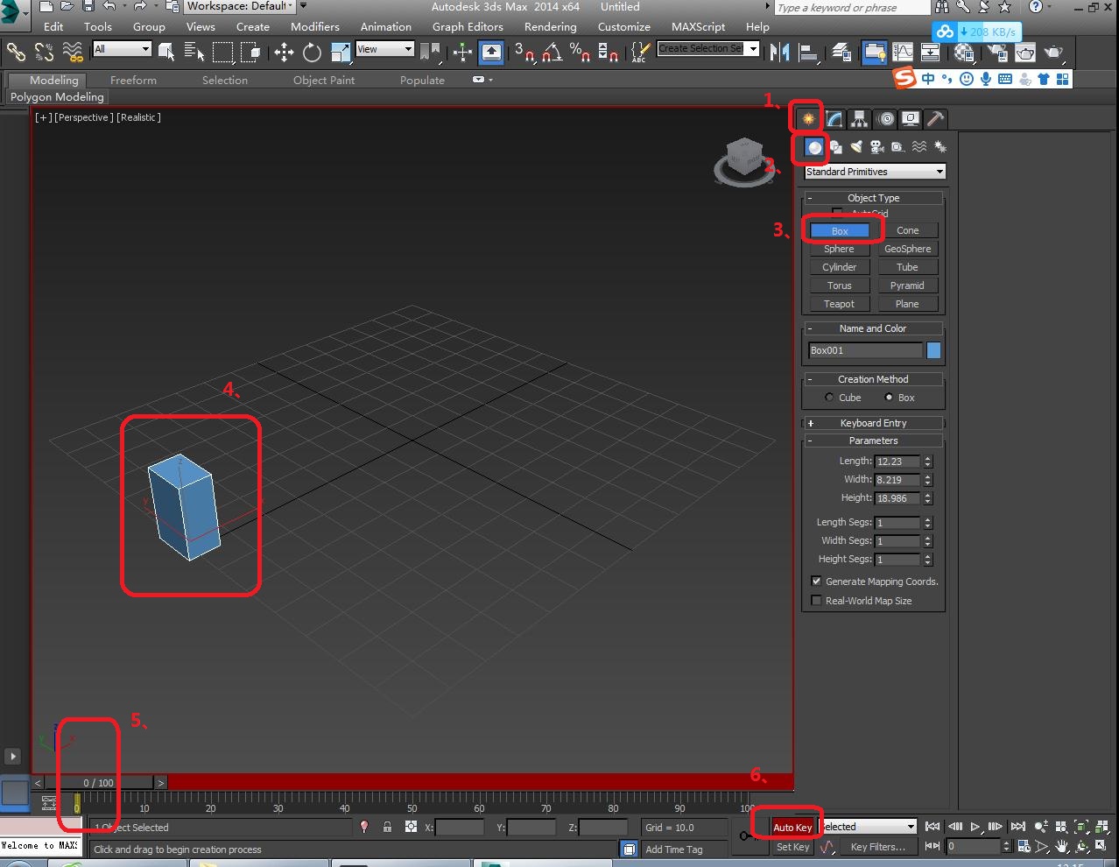Viewport: 1119px width, 867px height.
Task: Activate Select and Move tool
Action: point(284,53)
